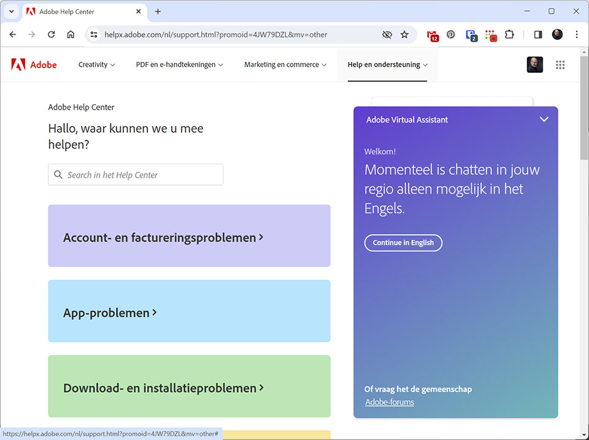Open Download- en installatieproblemen card
This screenshot has width=589, height=440.
(x=190, y=386)
